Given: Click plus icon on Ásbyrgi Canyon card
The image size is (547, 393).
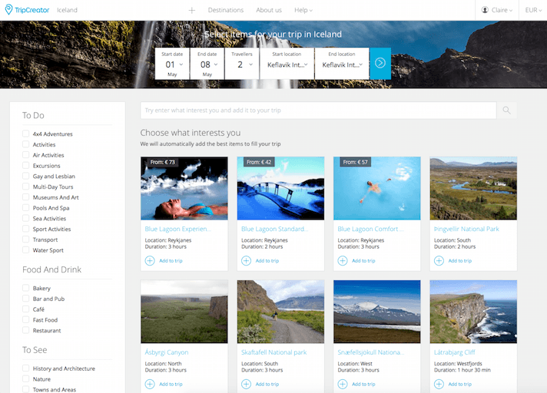Looking at the screenshot, I should 150,384.
